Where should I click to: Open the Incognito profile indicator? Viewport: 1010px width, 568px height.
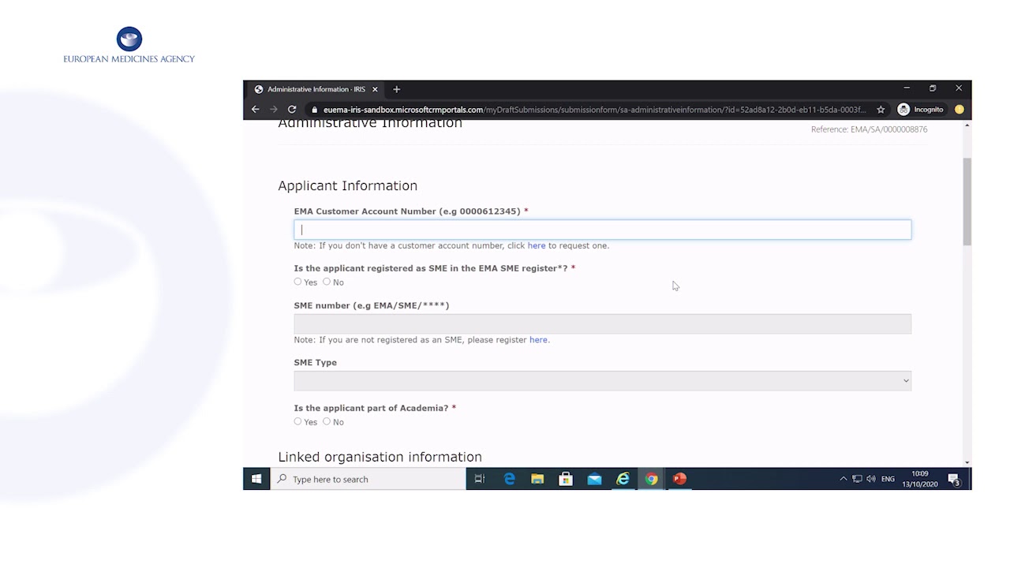pos(921,110)
